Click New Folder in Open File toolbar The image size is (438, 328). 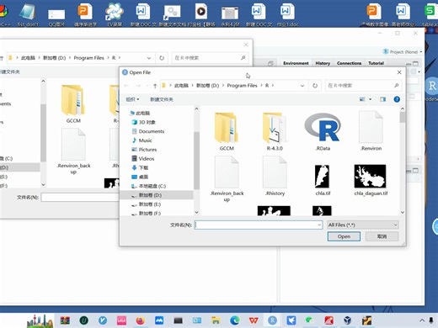[x=162, y=99]
